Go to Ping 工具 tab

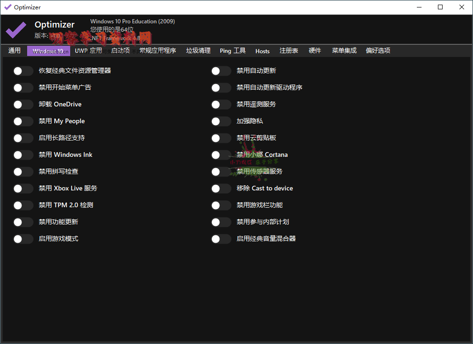[233, 51]
